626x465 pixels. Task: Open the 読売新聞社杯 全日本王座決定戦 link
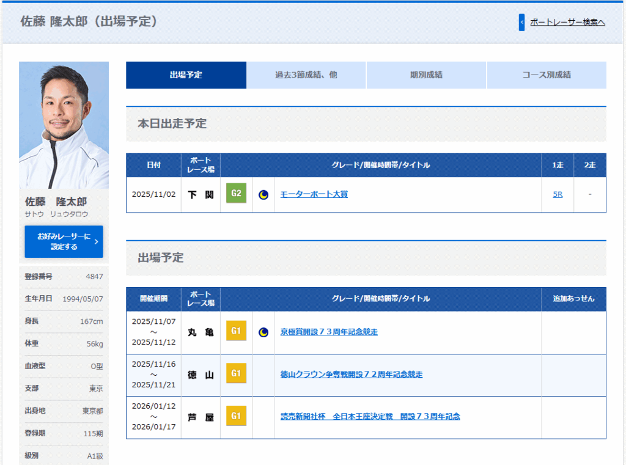370,416
